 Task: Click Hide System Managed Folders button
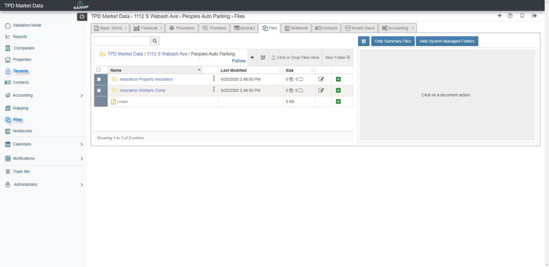tap(447, 41)
